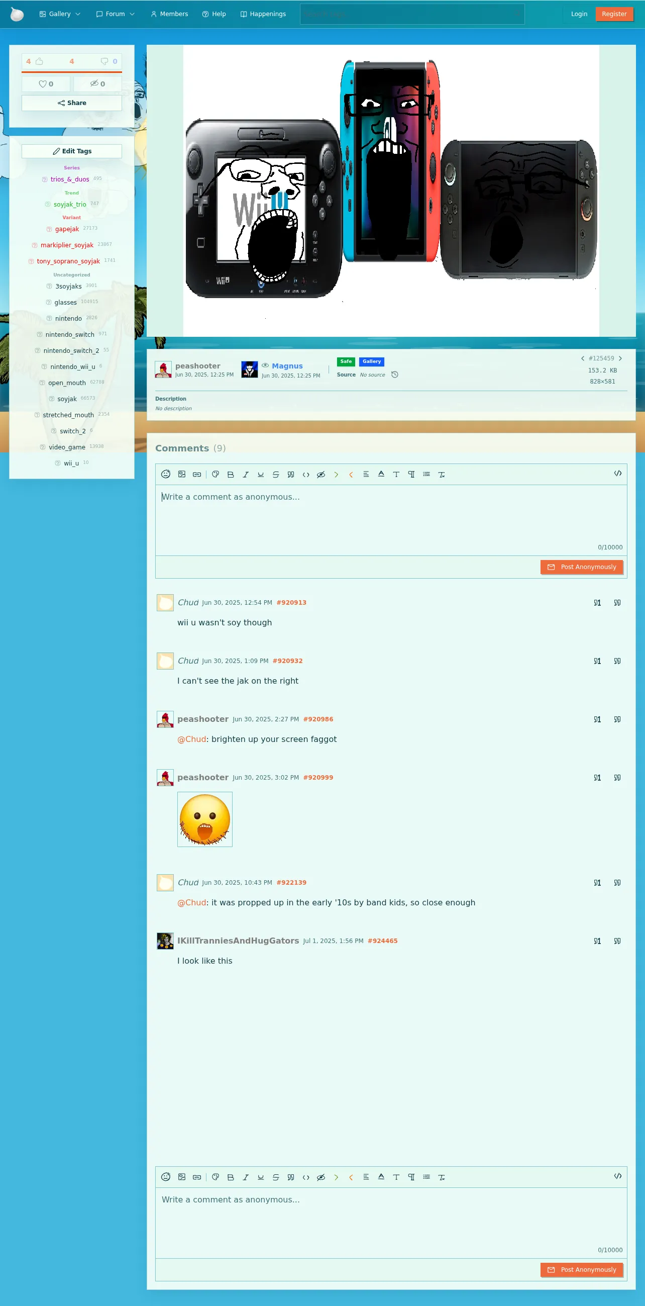Screen dimensions: 645x1306
Task: Apply bold in the top comment editor
Action: tap(231, 474)
